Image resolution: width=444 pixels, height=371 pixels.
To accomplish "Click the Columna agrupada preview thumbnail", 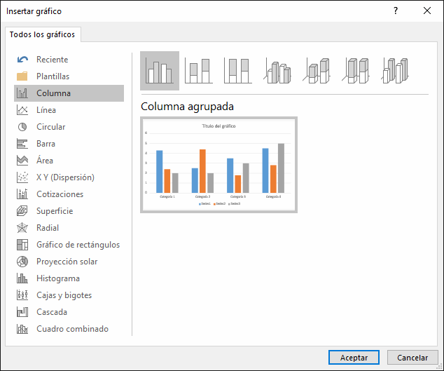I will 218,165.
